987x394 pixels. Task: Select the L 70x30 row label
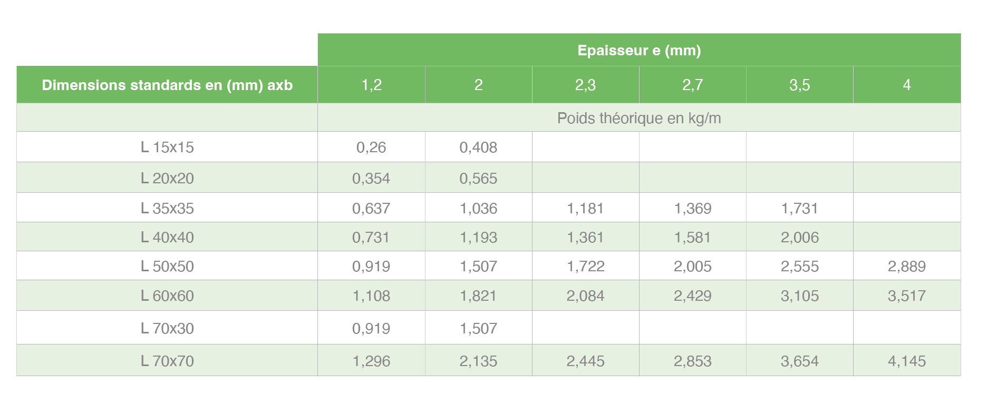pyautogui.click(x=167, y=328)
